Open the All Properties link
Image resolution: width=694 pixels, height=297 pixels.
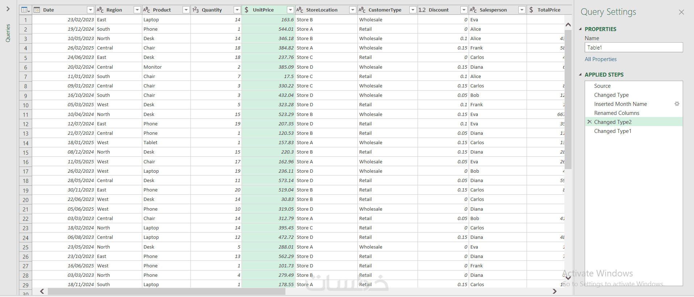click(601, 59)
